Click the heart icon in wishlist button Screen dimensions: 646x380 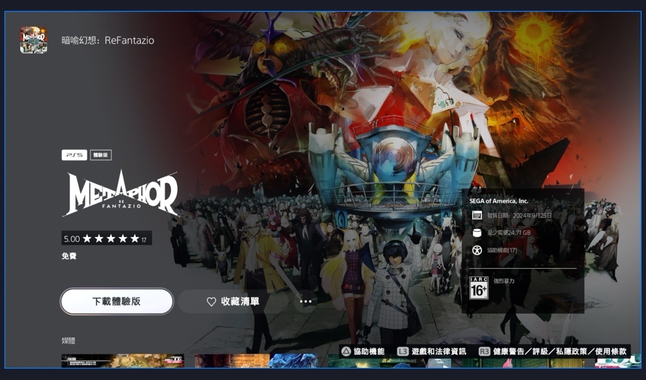point(211,302)
